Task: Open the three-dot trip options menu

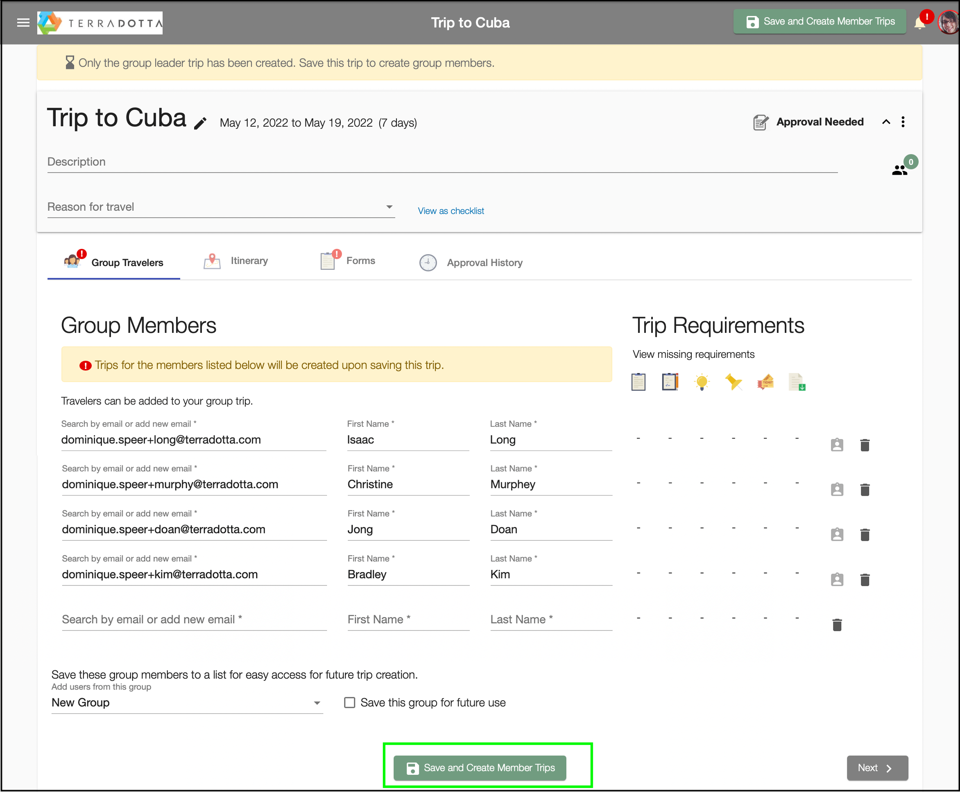Action: pyautogui.click(x=903, y=122)
